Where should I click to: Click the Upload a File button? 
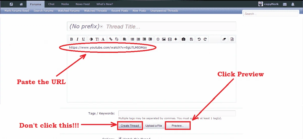click(x=154, y=126)
